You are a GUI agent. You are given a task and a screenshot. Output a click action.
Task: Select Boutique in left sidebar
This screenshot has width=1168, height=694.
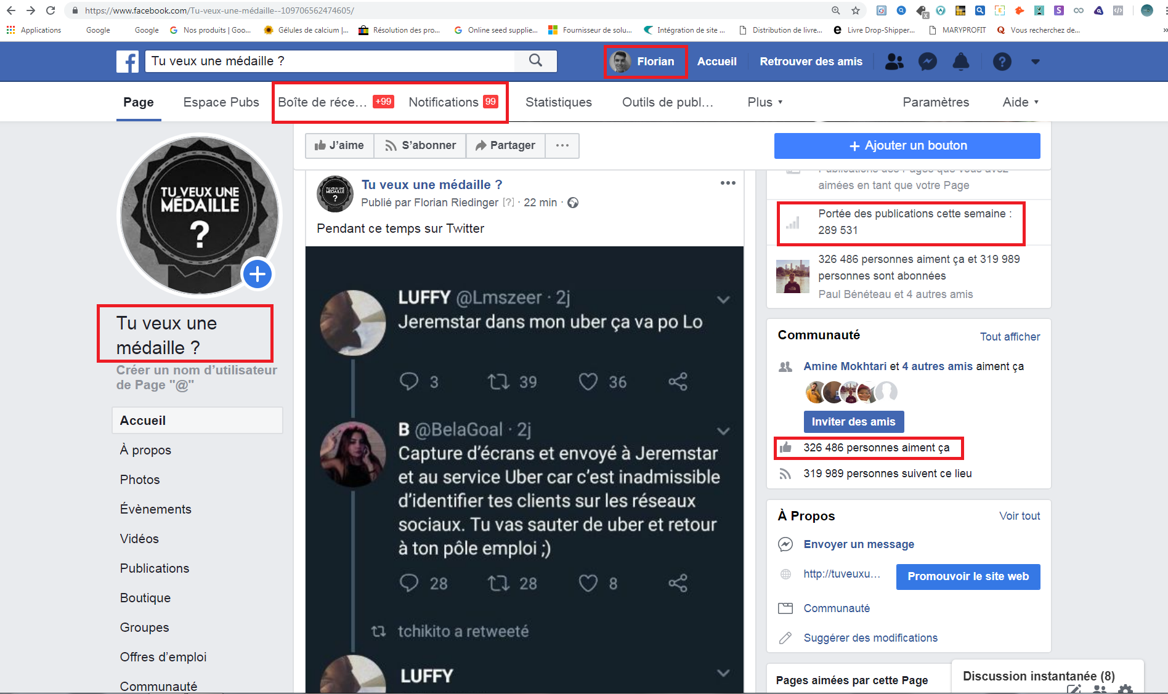[145, 598]
